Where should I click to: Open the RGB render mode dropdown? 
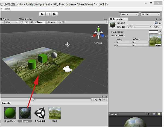(x=11, y=22)
